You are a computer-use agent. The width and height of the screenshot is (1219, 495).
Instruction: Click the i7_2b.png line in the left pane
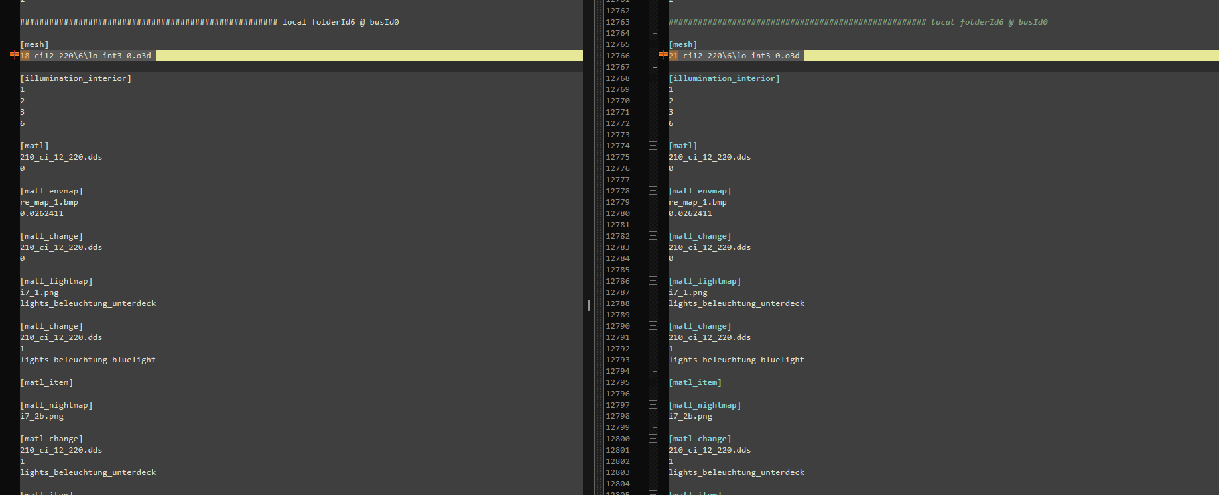[x=42, y=416]
